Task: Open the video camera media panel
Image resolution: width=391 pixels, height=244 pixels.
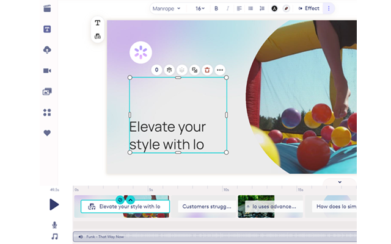Action: (x=47, y=71)
